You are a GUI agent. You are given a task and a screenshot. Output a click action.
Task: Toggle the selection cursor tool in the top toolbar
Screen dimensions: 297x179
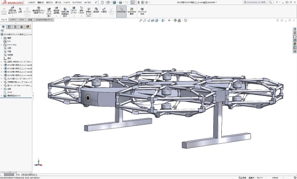pyautogui.click(x=133, y=2)
